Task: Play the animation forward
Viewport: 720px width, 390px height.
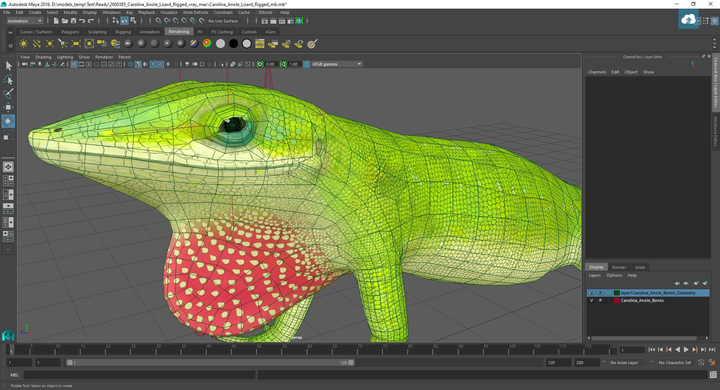Action: coord(686,349)
